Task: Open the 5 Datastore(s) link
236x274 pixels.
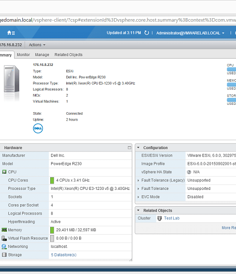Action: click(x=63, y=255)
